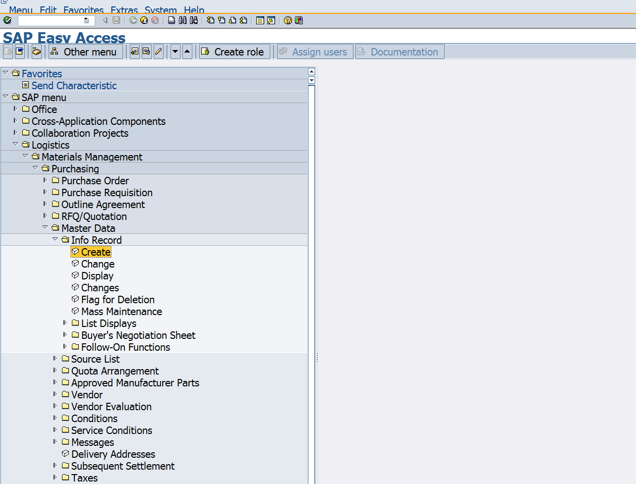Open the Help menu

pos(194,9)
